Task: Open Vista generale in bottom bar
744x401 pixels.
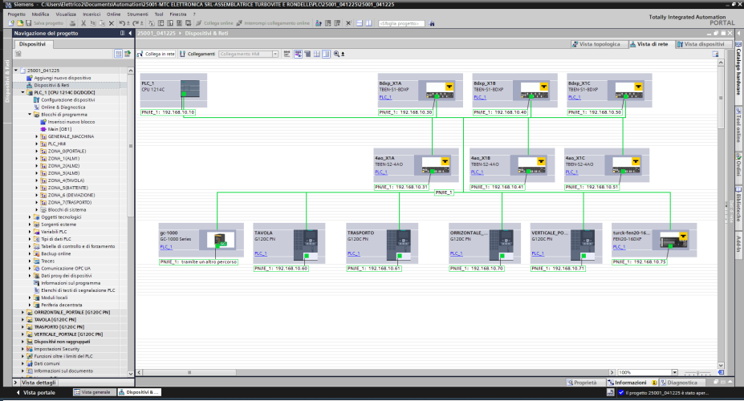Action: click(x=95, y=392)
